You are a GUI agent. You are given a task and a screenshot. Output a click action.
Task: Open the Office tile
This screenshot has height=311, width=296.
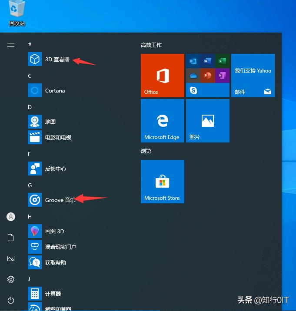(163, 76)
